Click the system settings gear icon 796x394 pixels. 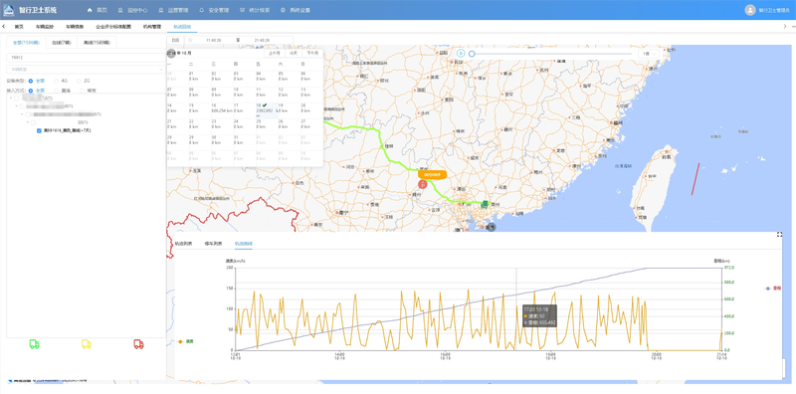click(x=283, y=10)
